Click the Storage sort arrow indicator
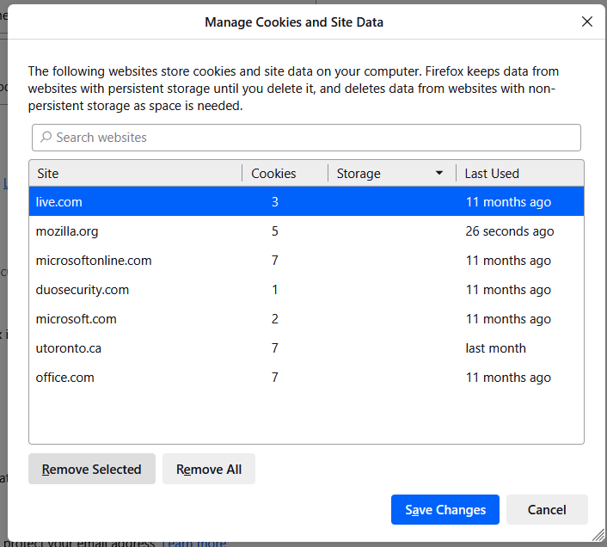Image resolution: width=607 pixels, height=547 pixels. pyautogui.click(x=439, y=174)
